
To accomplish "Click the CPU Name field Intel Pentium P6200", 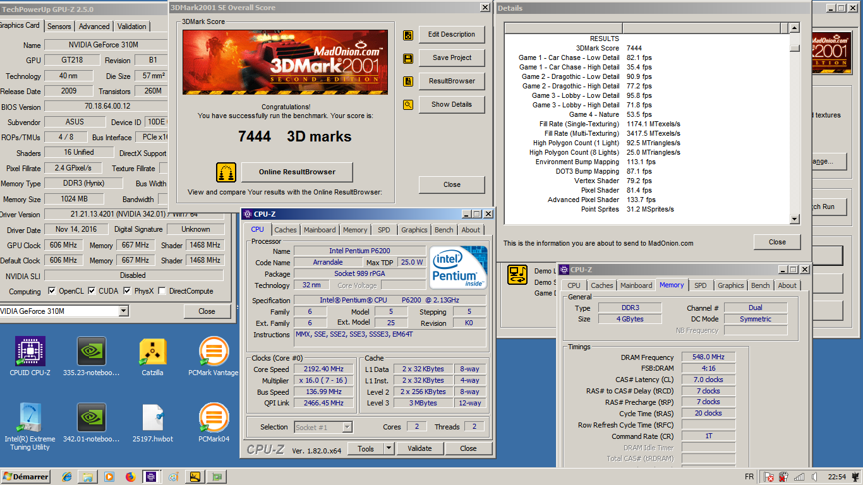I will coord(361,251).
